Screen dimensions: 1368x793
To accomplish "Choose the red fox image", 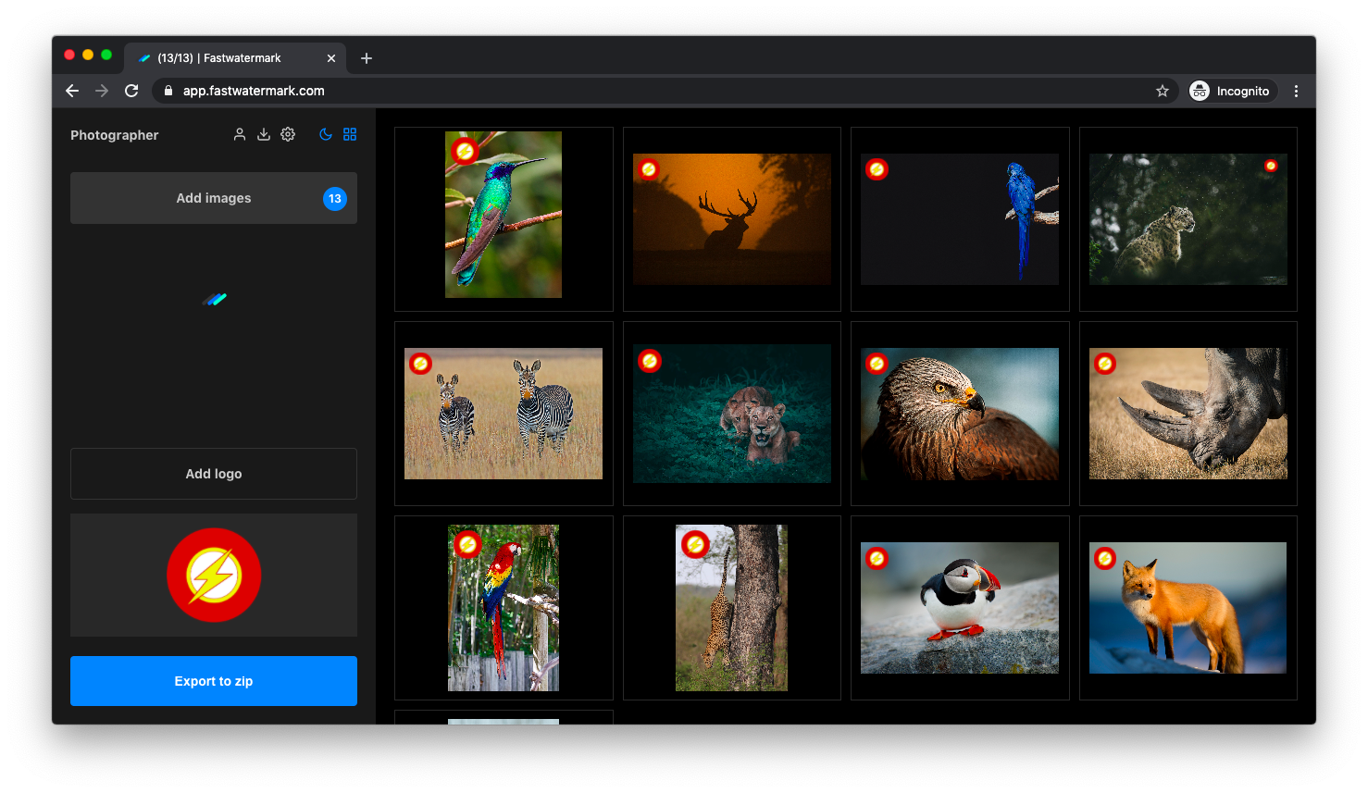I will click(x=1188, y=608).
